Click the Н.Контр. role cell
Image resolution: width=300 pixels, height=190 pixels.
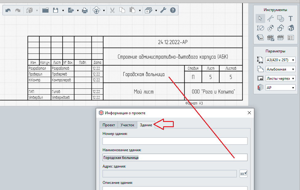pyautogui.click(x=39, y=80)
